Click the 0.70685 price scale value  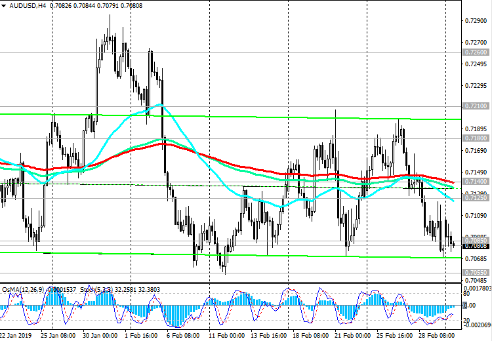pos(476,259)
